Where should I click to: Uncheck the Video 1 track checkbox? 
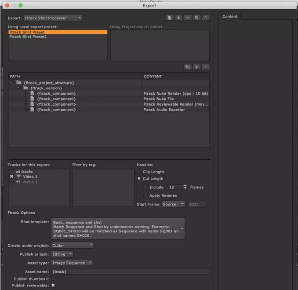12,176
